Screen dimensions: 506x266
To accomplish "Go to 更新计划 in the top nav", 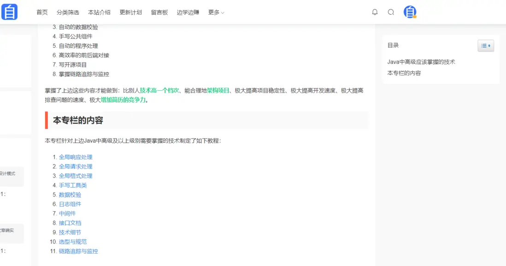I will point(130,12).
